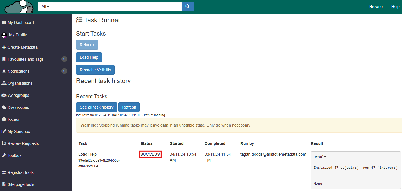Run the Recache Visibility task
The width and height of the screenshot is (402, 191).
(95, 70)
